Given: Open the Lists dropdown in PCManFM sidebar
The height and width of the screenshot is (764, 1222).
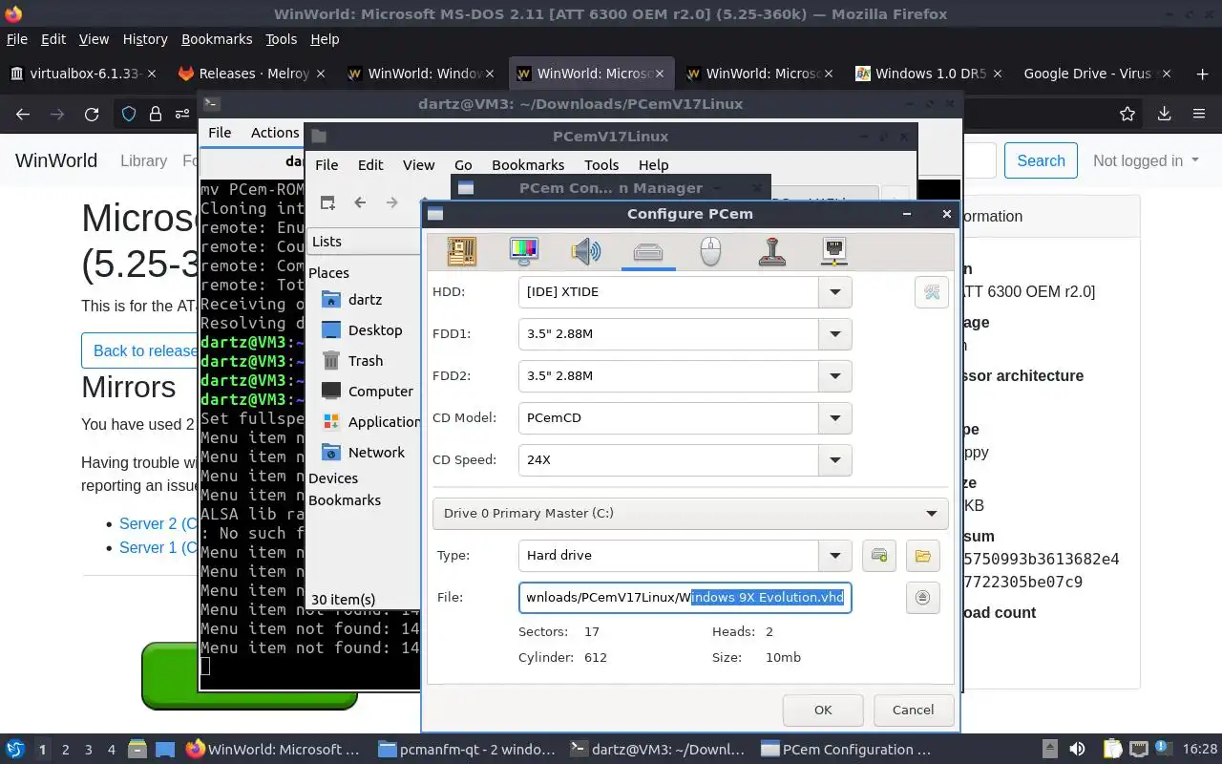Looking at the screenshot, I should coord(363,242).
